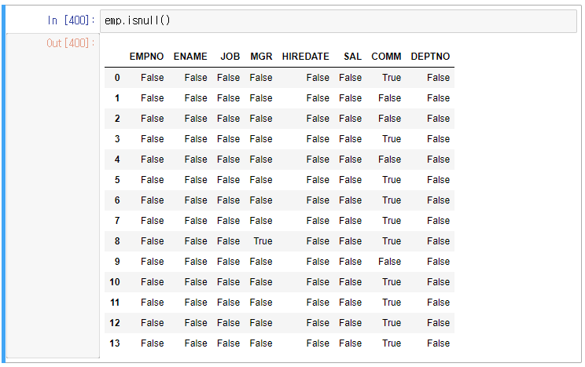Click the MGR False value in row 1
The height and width of the screenshot is (367, 585).
[x=261, y=98]
